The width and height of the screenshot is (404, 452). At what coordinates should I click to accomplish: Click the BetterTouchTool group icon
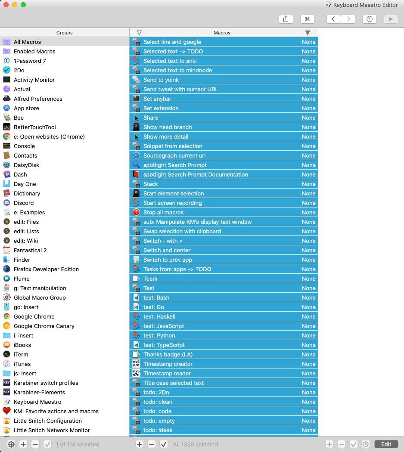pos(6,127)
